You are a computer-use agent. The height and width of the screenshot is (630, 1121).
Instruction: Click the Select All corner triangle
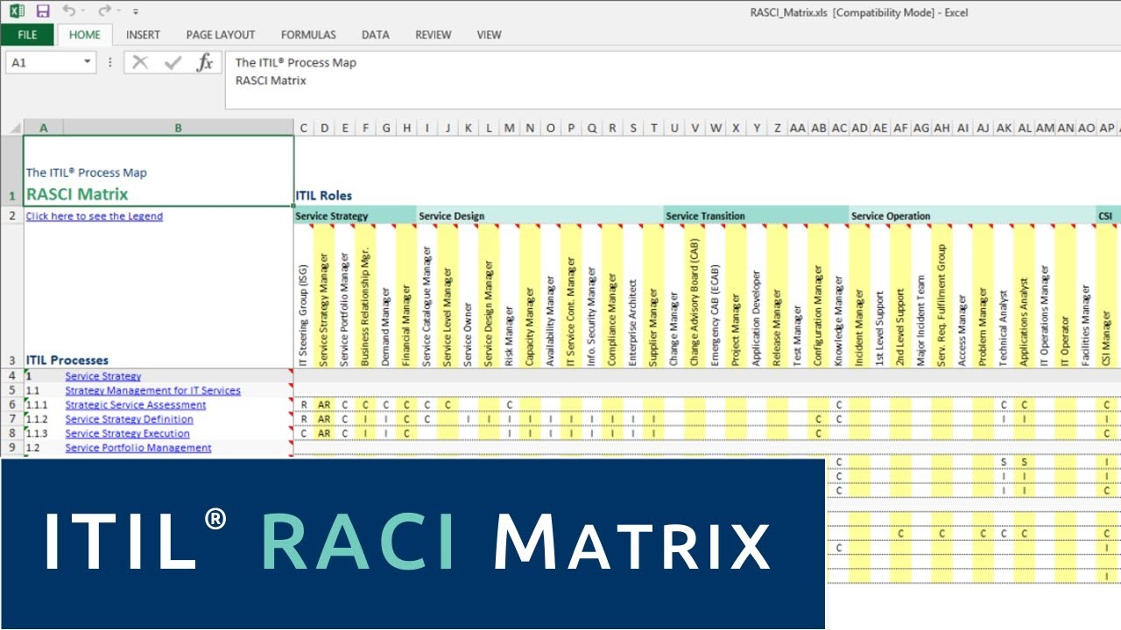coord(11,128)
